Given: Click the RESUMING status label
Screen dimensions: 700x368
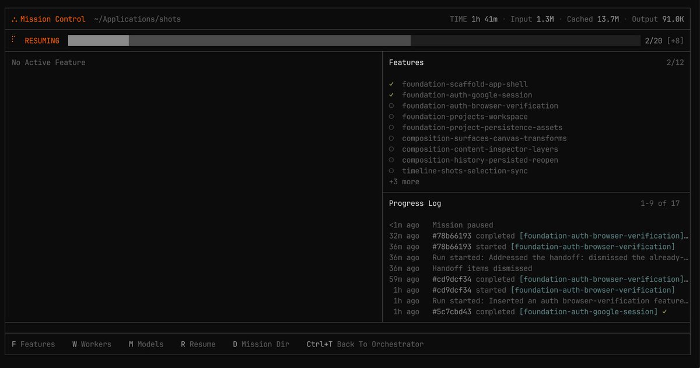Looking at the screenshot, I should (42, 41).
